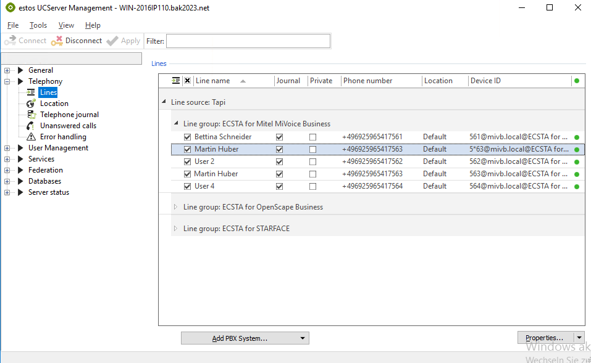Enable Private checkbox for User 2
Image resolution: width=591 pixels, height=363 pixels.
click(x=313, y=161)
